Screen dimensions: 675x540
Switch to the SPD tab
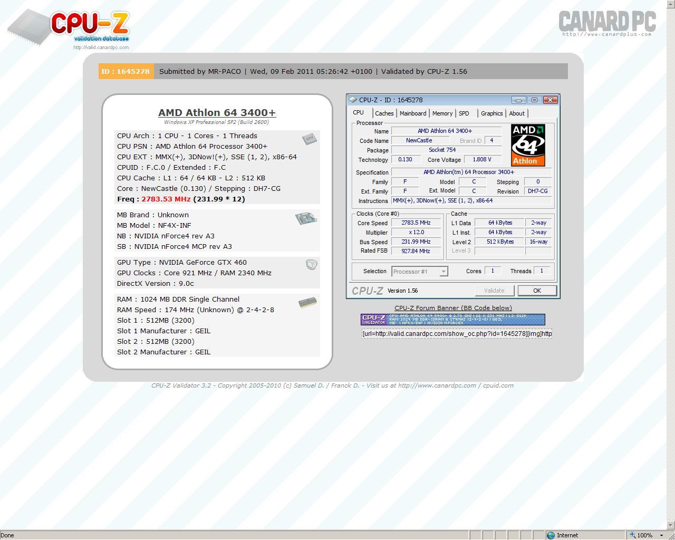point(464,113)
